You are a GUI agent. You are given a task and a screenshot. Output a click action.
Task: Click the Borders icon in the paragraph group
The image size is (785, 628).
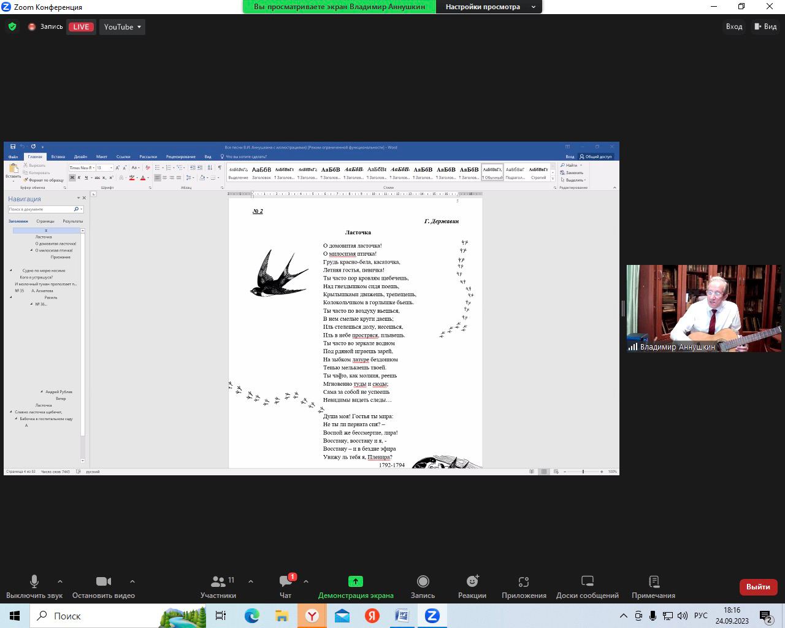point(213,178)
